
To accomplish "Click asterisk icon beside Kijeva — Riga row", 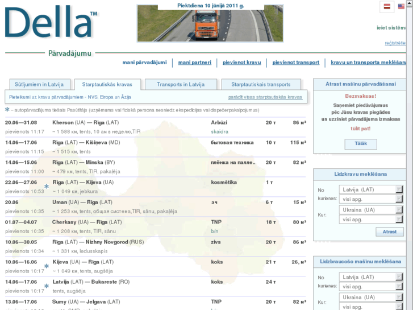I will coord(47,266).
